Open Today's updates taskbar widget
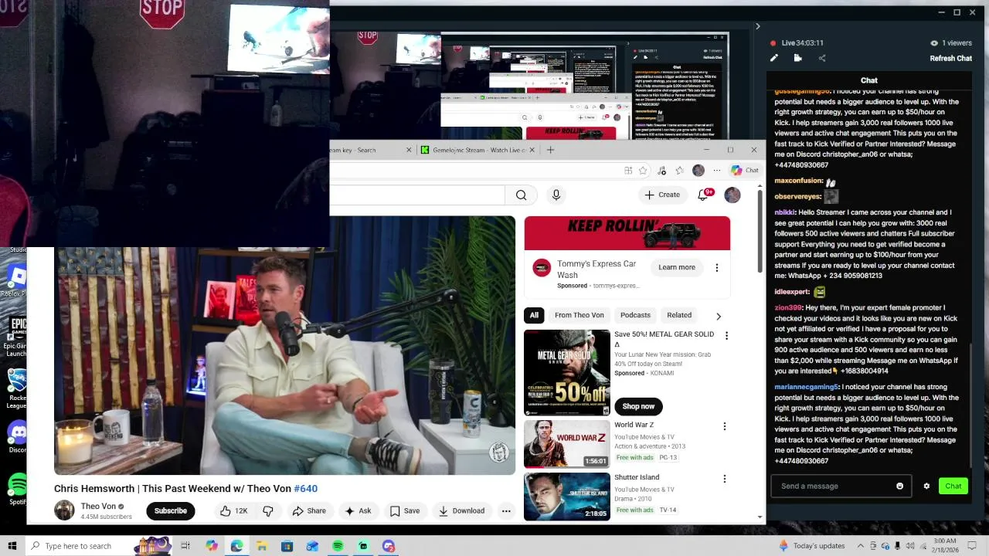The image size is (989, 556). click(x=812, y=546)
